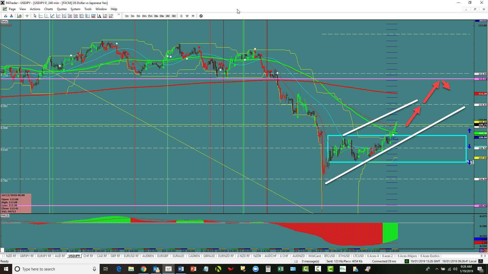The image size is (488, 274).
Task: Select the trend line tool
Action: [x=52, y=16]
